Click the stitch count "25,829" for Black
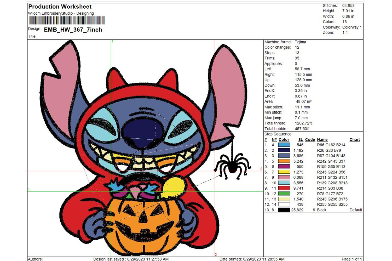392x261 pixels. [x=297, y=210]
